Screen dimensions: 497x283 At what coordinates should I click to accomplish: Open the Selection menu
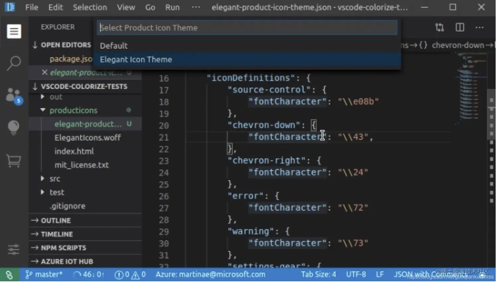click(x=90, y=7)
